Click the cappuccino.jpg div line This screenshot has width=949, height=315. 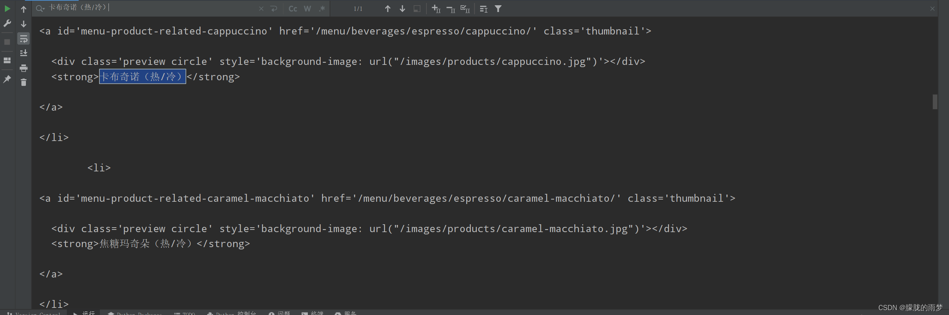[348, 61]
